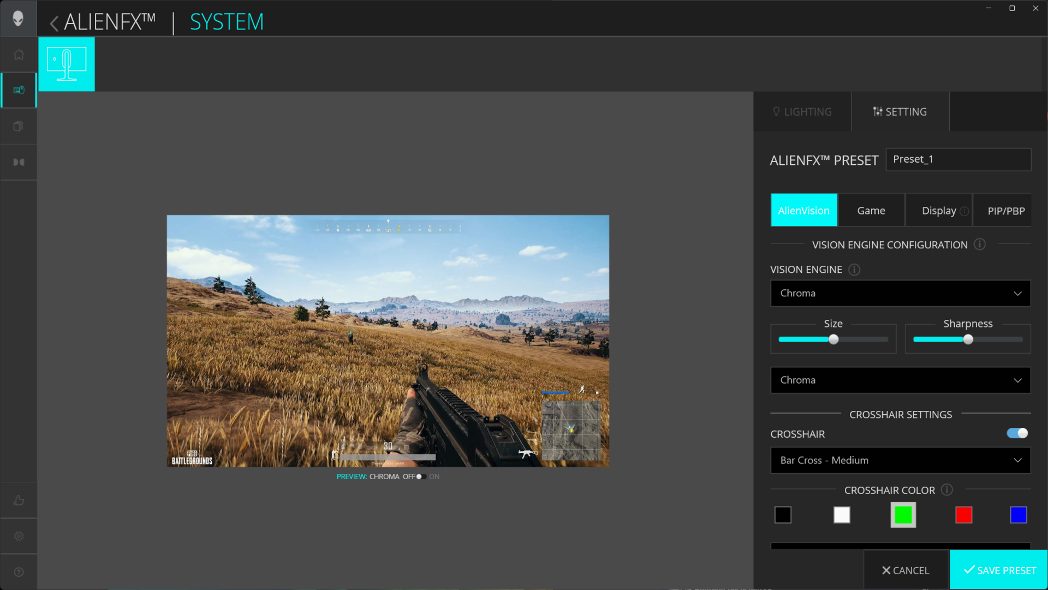
Task: Click the back arrow next to ALIENFX
Action: click(x=53, y=23)
